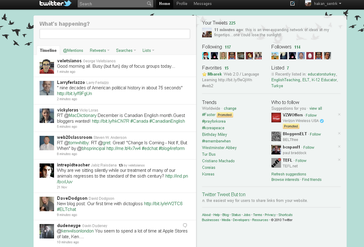Dismiss the BloggersELT suggestion

click(339, 133)
